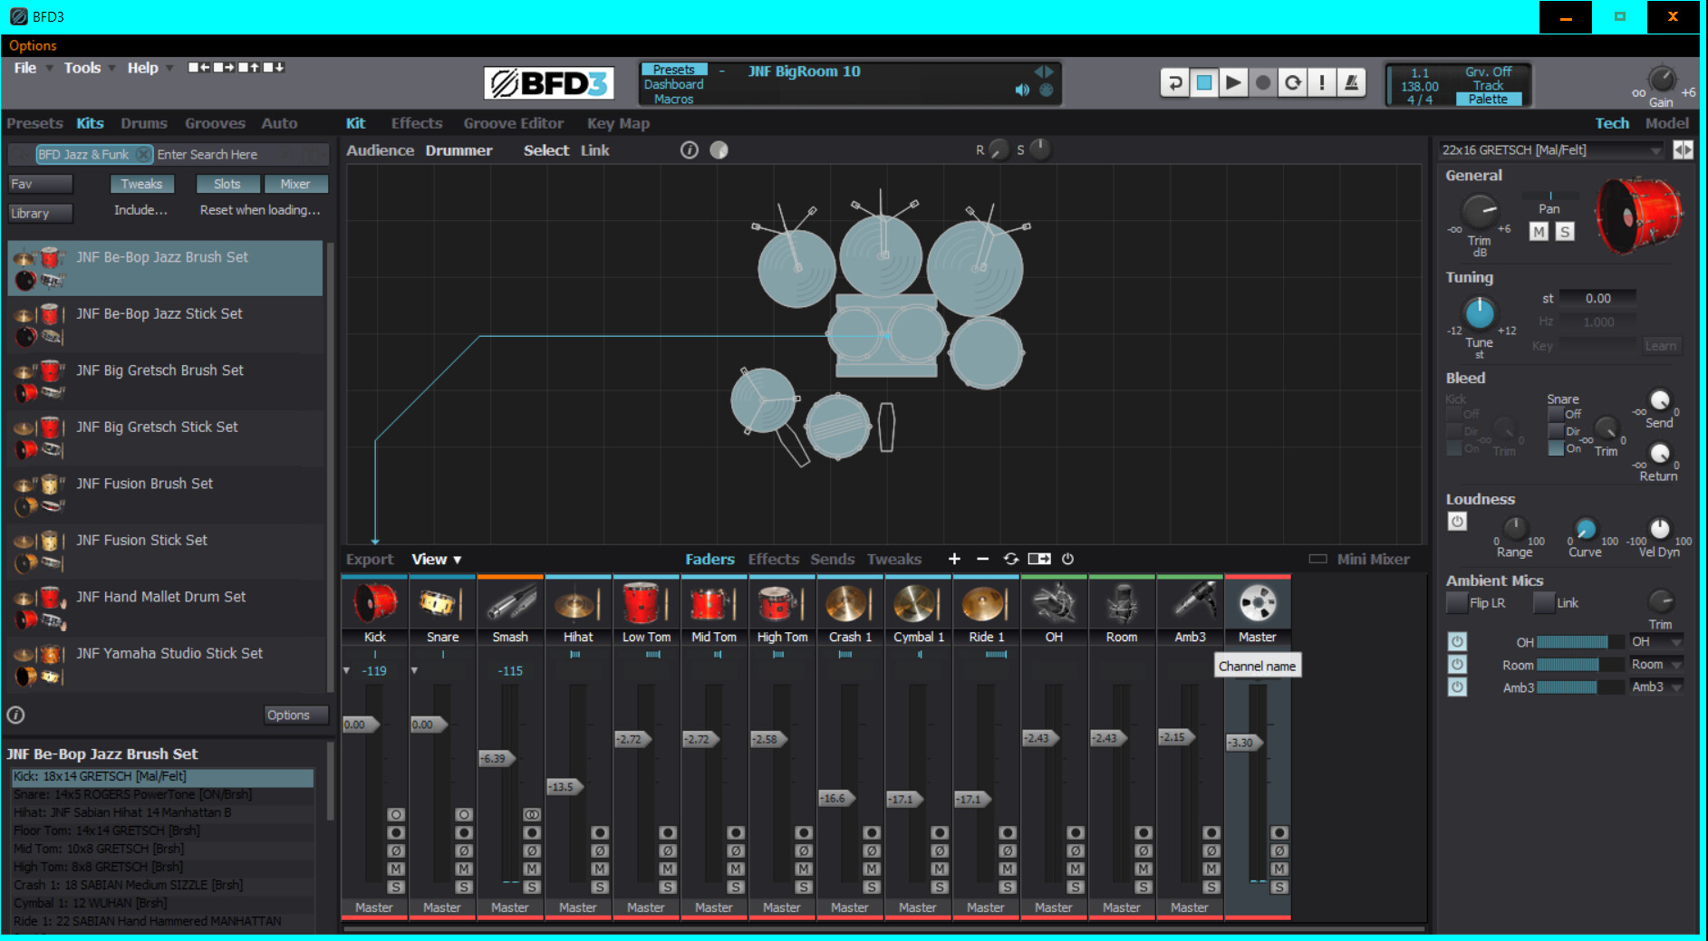This screenshot has height=941, width=1708.
Task: Click the Export button in mixer
Action: (370, 559)
